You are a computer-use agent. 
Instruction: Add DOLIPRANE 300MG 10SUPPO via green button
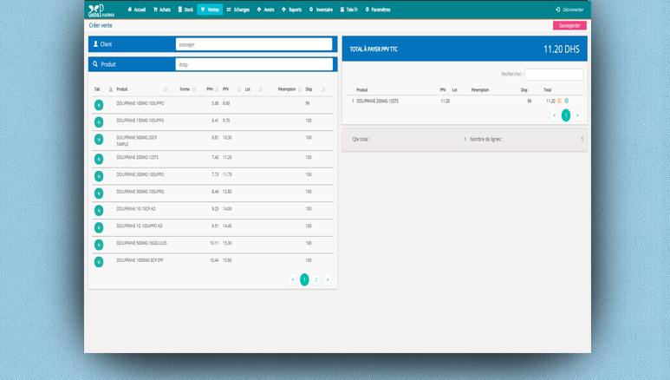99,193
